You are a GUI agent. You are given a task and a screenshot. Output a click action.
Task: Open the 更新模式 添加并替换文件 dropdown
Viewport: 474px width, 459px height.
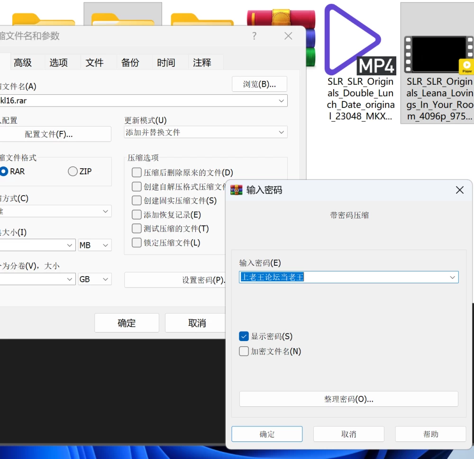point(206,132)
